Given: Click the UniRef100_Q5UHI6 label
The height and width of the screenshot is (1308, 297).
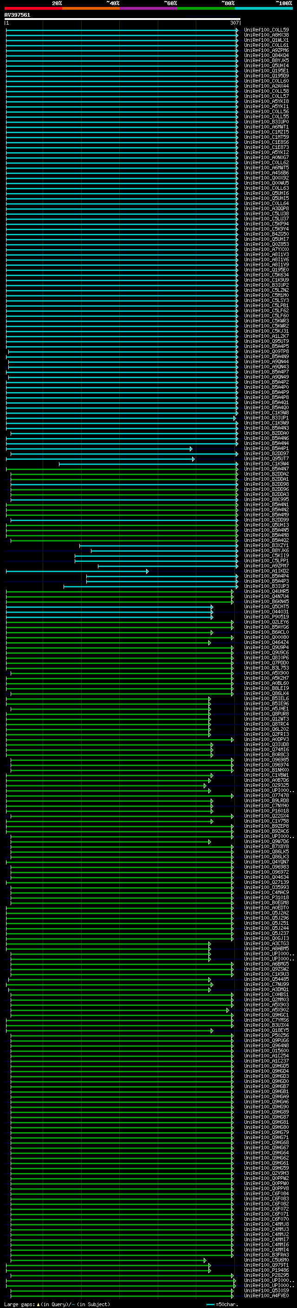Looking at the screenshot, I should pos(266,193).
